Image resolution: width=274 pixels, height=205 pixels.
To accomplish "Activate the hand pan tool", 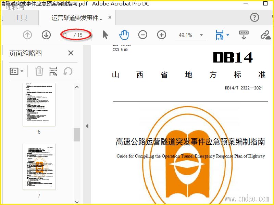I will tap(124, 35).
